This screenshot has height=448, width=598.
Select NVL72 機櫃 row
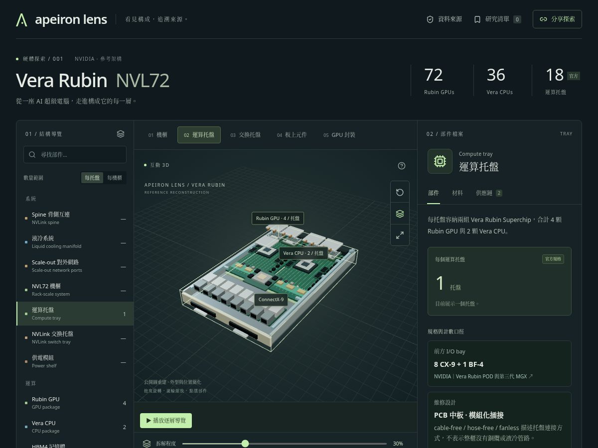[x=75, y=290]
